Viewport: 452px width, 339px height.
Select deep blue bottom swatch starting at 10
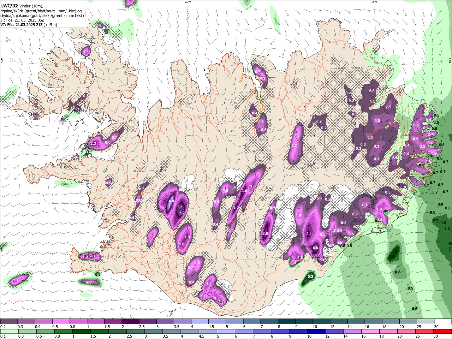[x=316, y=331]
